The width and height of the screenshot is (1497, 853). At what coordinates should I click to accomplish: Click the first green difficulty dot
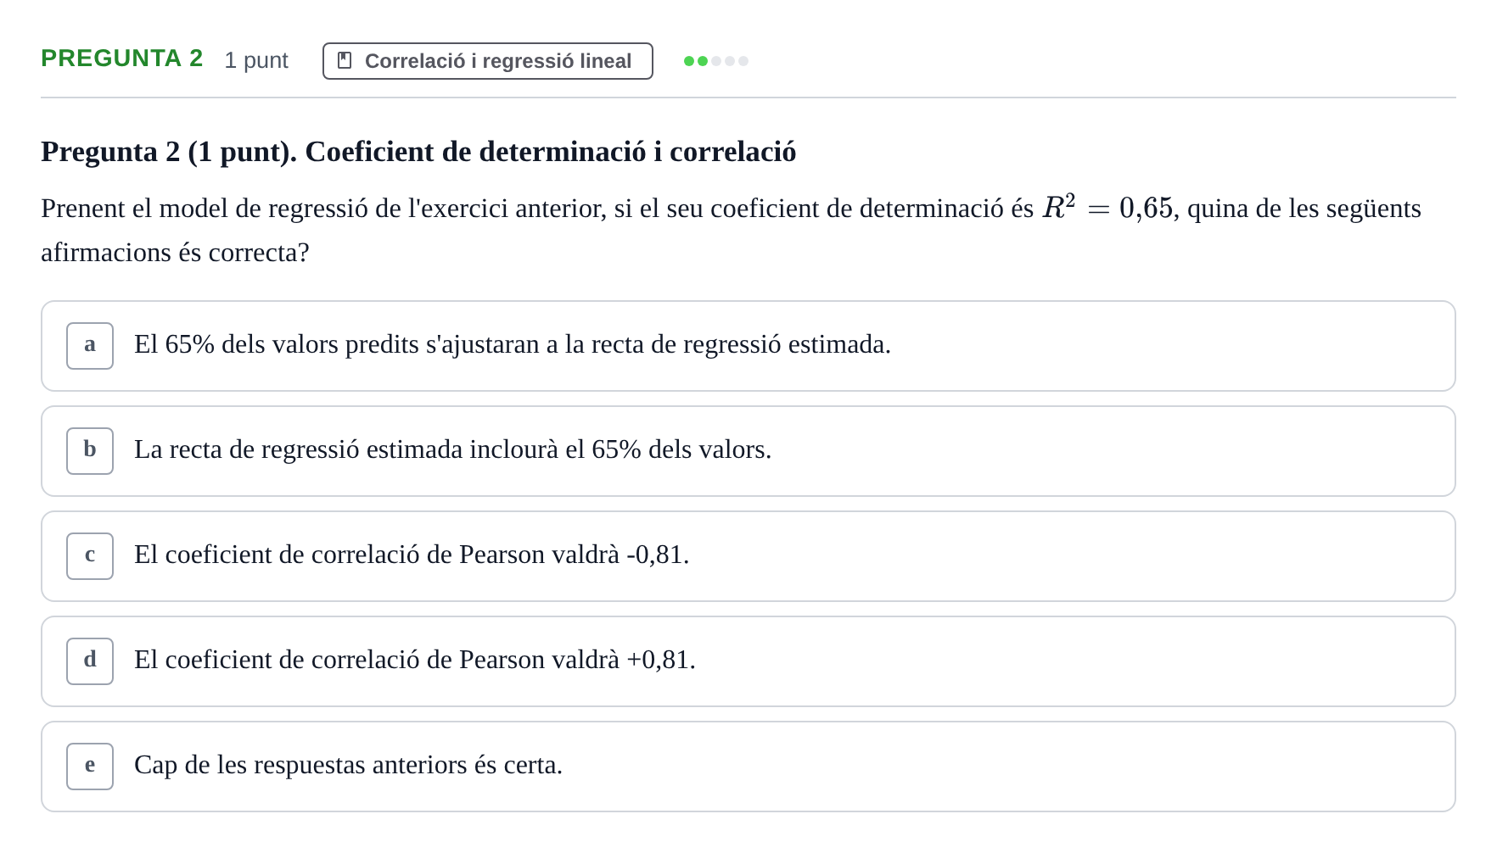click(689, 61)
